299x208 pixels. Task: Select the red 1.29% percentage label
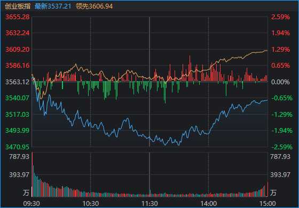(281, 50)
